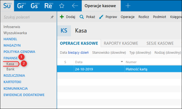Click the Numer column header

[131, 62]
